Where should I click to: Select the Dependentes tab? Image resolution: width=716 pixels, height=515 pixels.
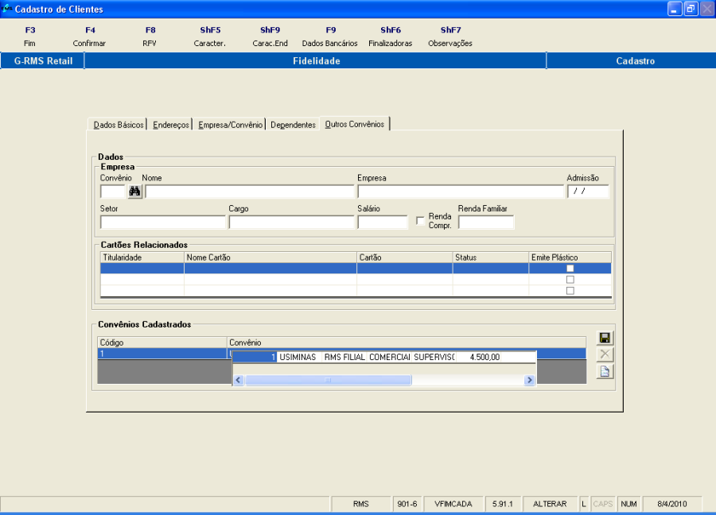tap(293, 125)
